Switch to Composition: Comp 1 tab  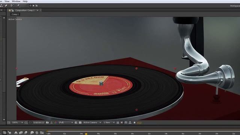(x=25, y=10)
